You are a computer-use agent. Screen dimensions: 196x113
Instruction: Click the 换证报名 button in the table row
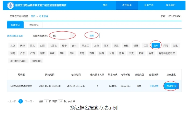(x=171, y=86)
